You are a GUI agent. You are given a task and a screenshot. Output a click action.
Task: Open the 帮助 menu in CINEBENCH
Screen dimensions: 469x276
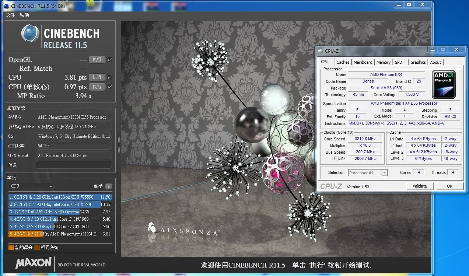(x=24, y=15)
